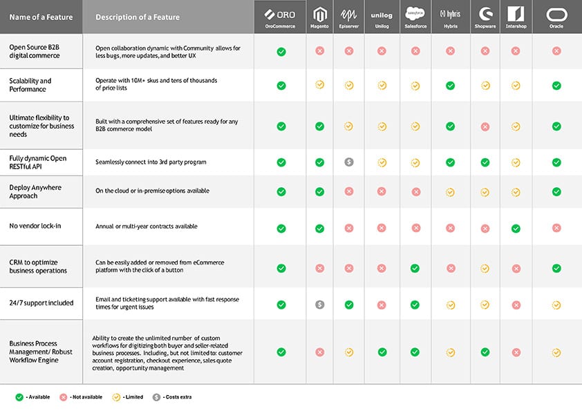The height and width of the screenshot is (411, 582).
Task: Click 'Email and ticketing support available' description
Action: coord(167,303)
